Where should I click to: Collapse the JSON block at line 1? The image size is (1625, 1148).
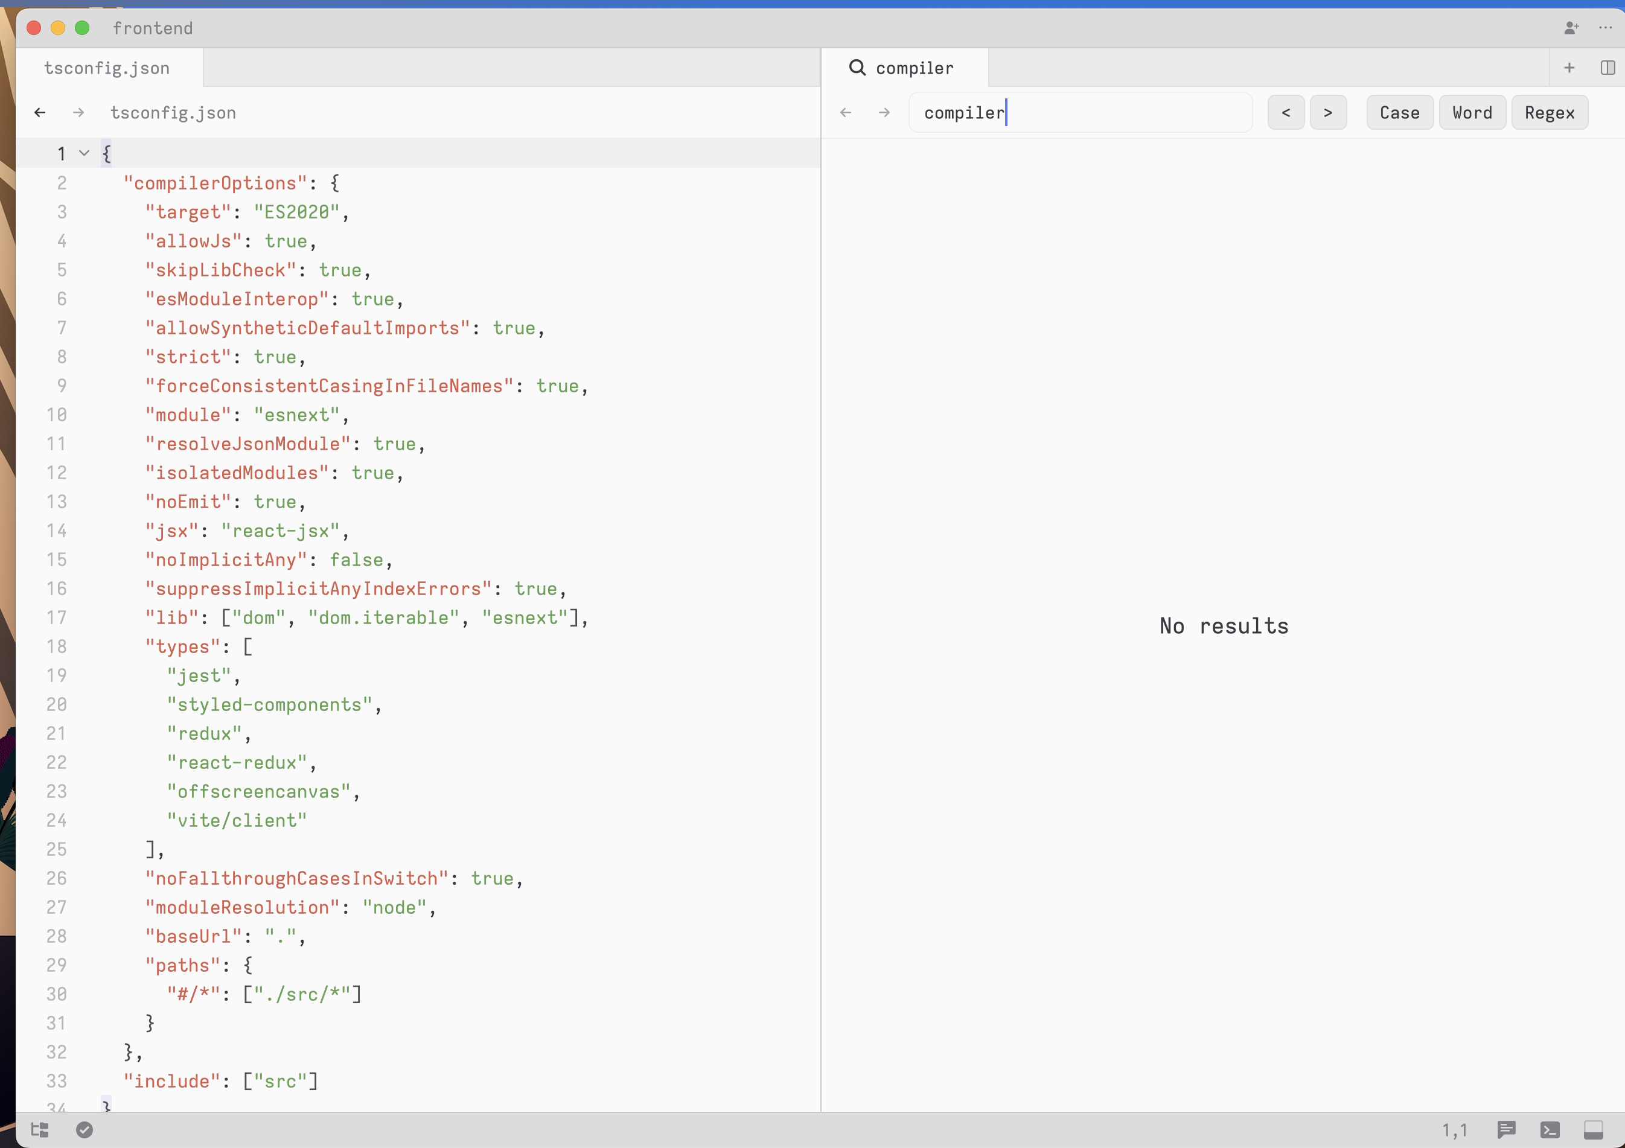click(x=83, y=153)
